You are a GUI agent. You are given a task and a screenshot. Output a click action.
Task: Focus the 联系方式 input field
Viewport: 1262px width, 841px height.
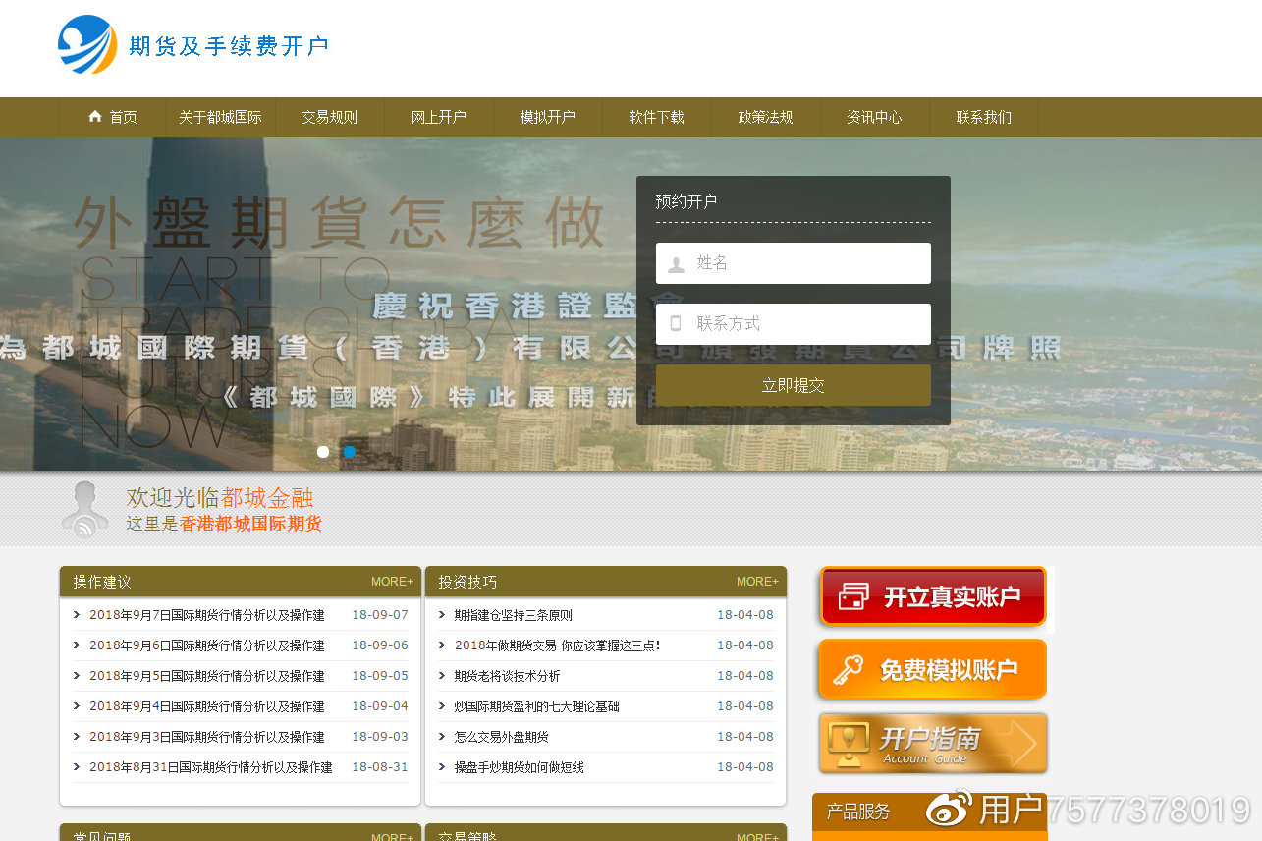(794, 324)
